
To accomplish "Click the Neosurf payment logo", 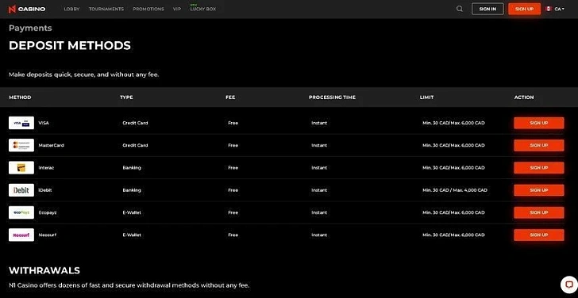I will point(21,235).
